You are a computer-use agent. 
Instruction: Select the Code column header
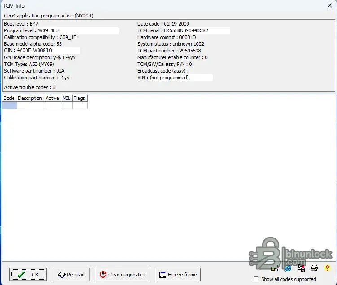pyautogui.click(x=9, y=98)
